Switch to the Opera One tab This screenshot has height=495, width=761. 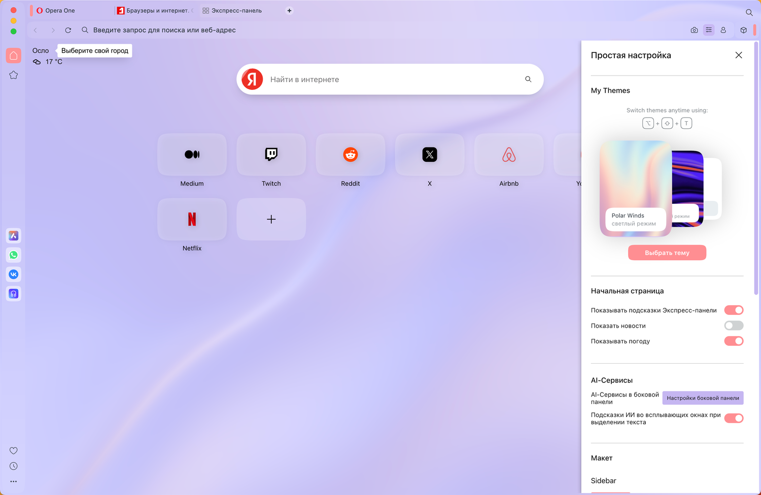pos(71,11)
